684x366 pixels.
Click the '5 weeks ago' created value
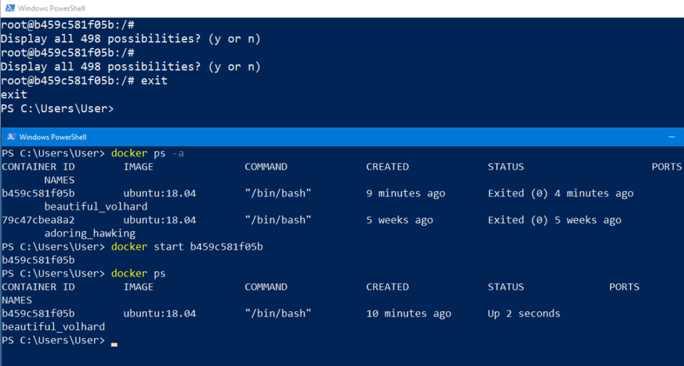[x=399, y=220]
